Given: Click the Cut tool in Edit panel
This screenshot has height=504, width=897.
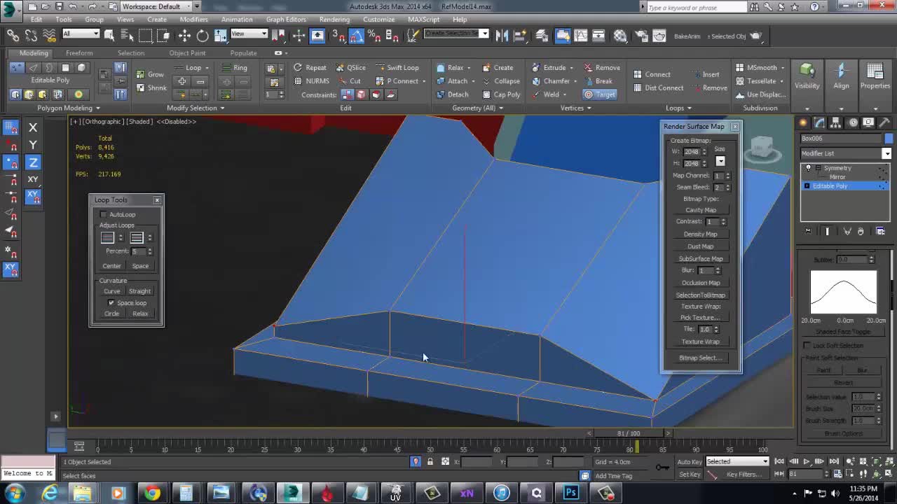Looking at the screenshot, I should [350, 81].
